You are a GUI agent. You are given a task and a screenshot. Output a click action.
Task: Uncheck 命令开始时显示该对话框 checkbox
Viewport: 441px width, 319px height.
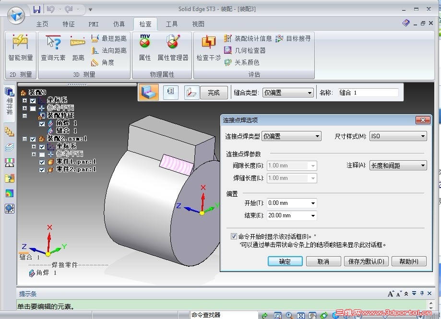234,236
